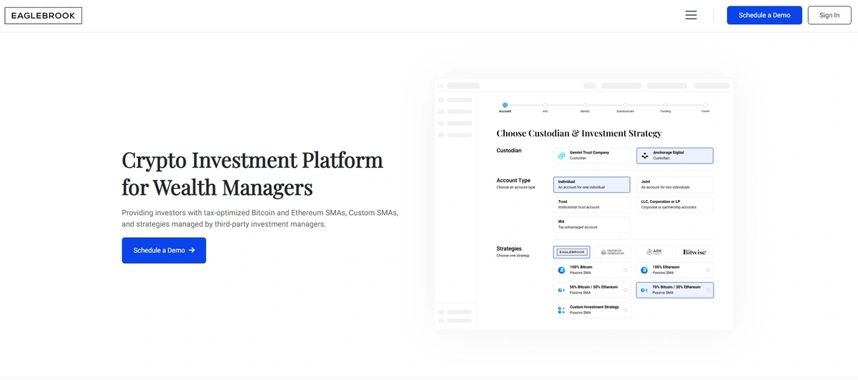Click the Gemini Trust Company logo icon
This screenshot has height=380, width=858.
562,155
